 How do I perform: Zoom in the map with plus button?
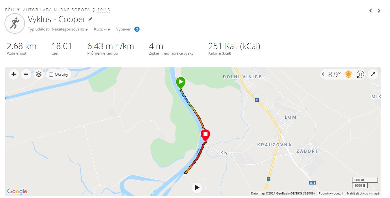(13, 74)
